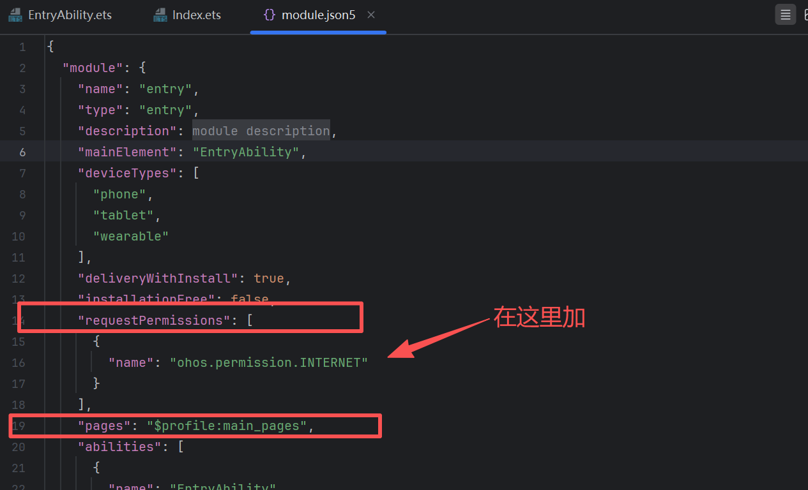Click gutter line number 11
This screenshot has width=808, height=490.
pos(19,257)
